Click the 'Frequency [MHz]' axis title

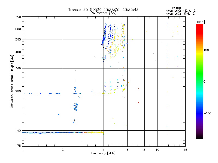click(103, 153)
